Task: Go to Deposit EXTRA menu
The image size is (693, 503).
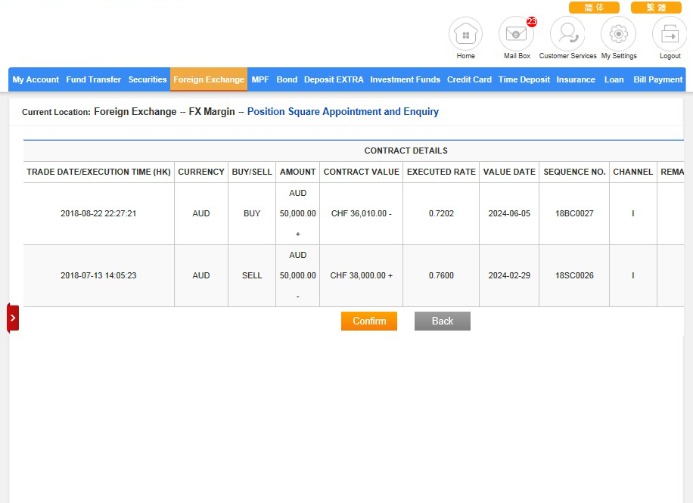Action: point(334,79)
